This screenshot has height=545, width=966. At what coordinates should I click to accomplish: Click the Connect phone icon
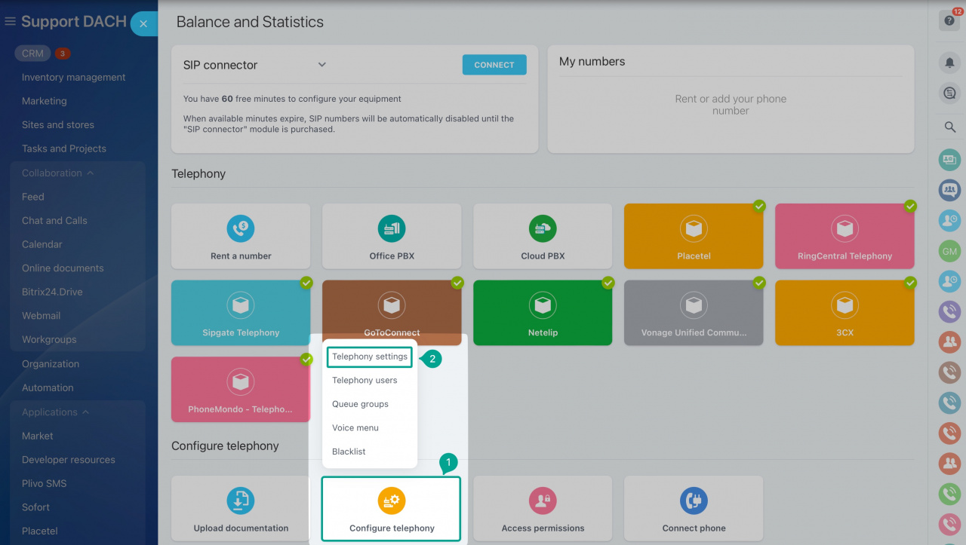pyautogui.click(x=693, y=499)
